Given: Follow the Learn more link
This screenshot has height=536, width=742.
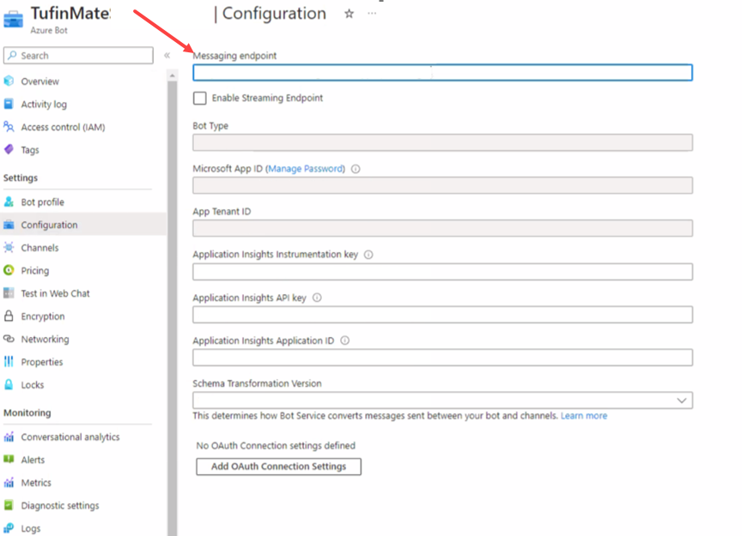Looking at the screenshot, I should click(x=583, y=416).
